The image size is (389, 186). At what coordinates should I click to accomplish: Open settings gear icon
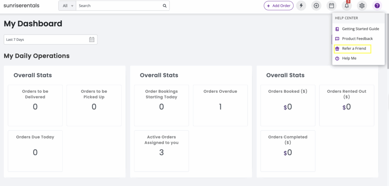(362, 6)
